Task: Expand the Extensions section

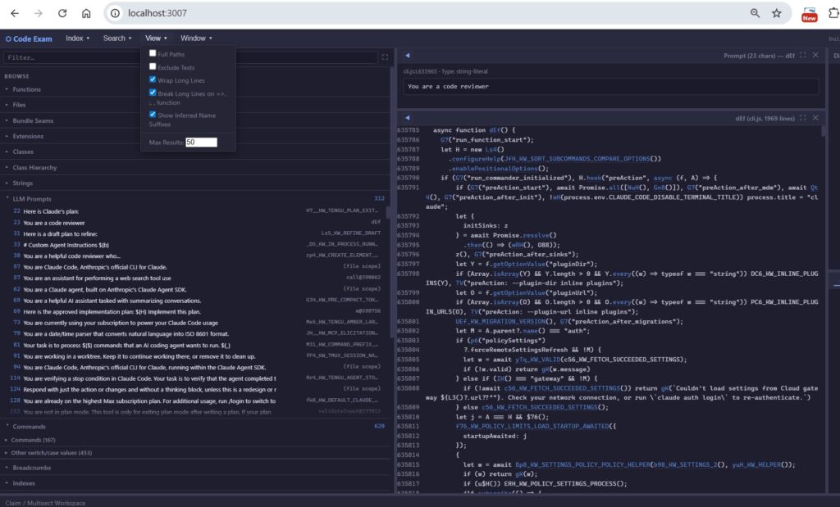Action: click(28, 137)
